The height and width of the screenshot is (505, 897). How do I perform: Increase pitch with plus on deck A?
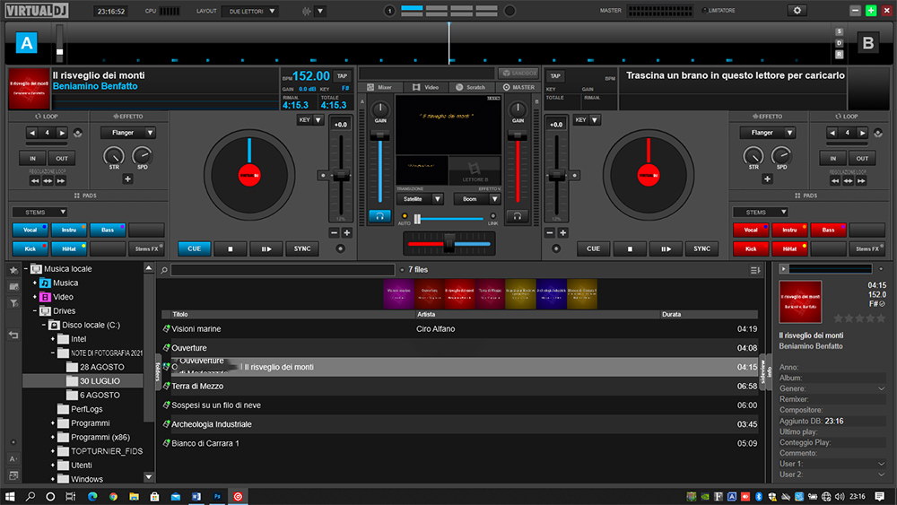[346, 233]
